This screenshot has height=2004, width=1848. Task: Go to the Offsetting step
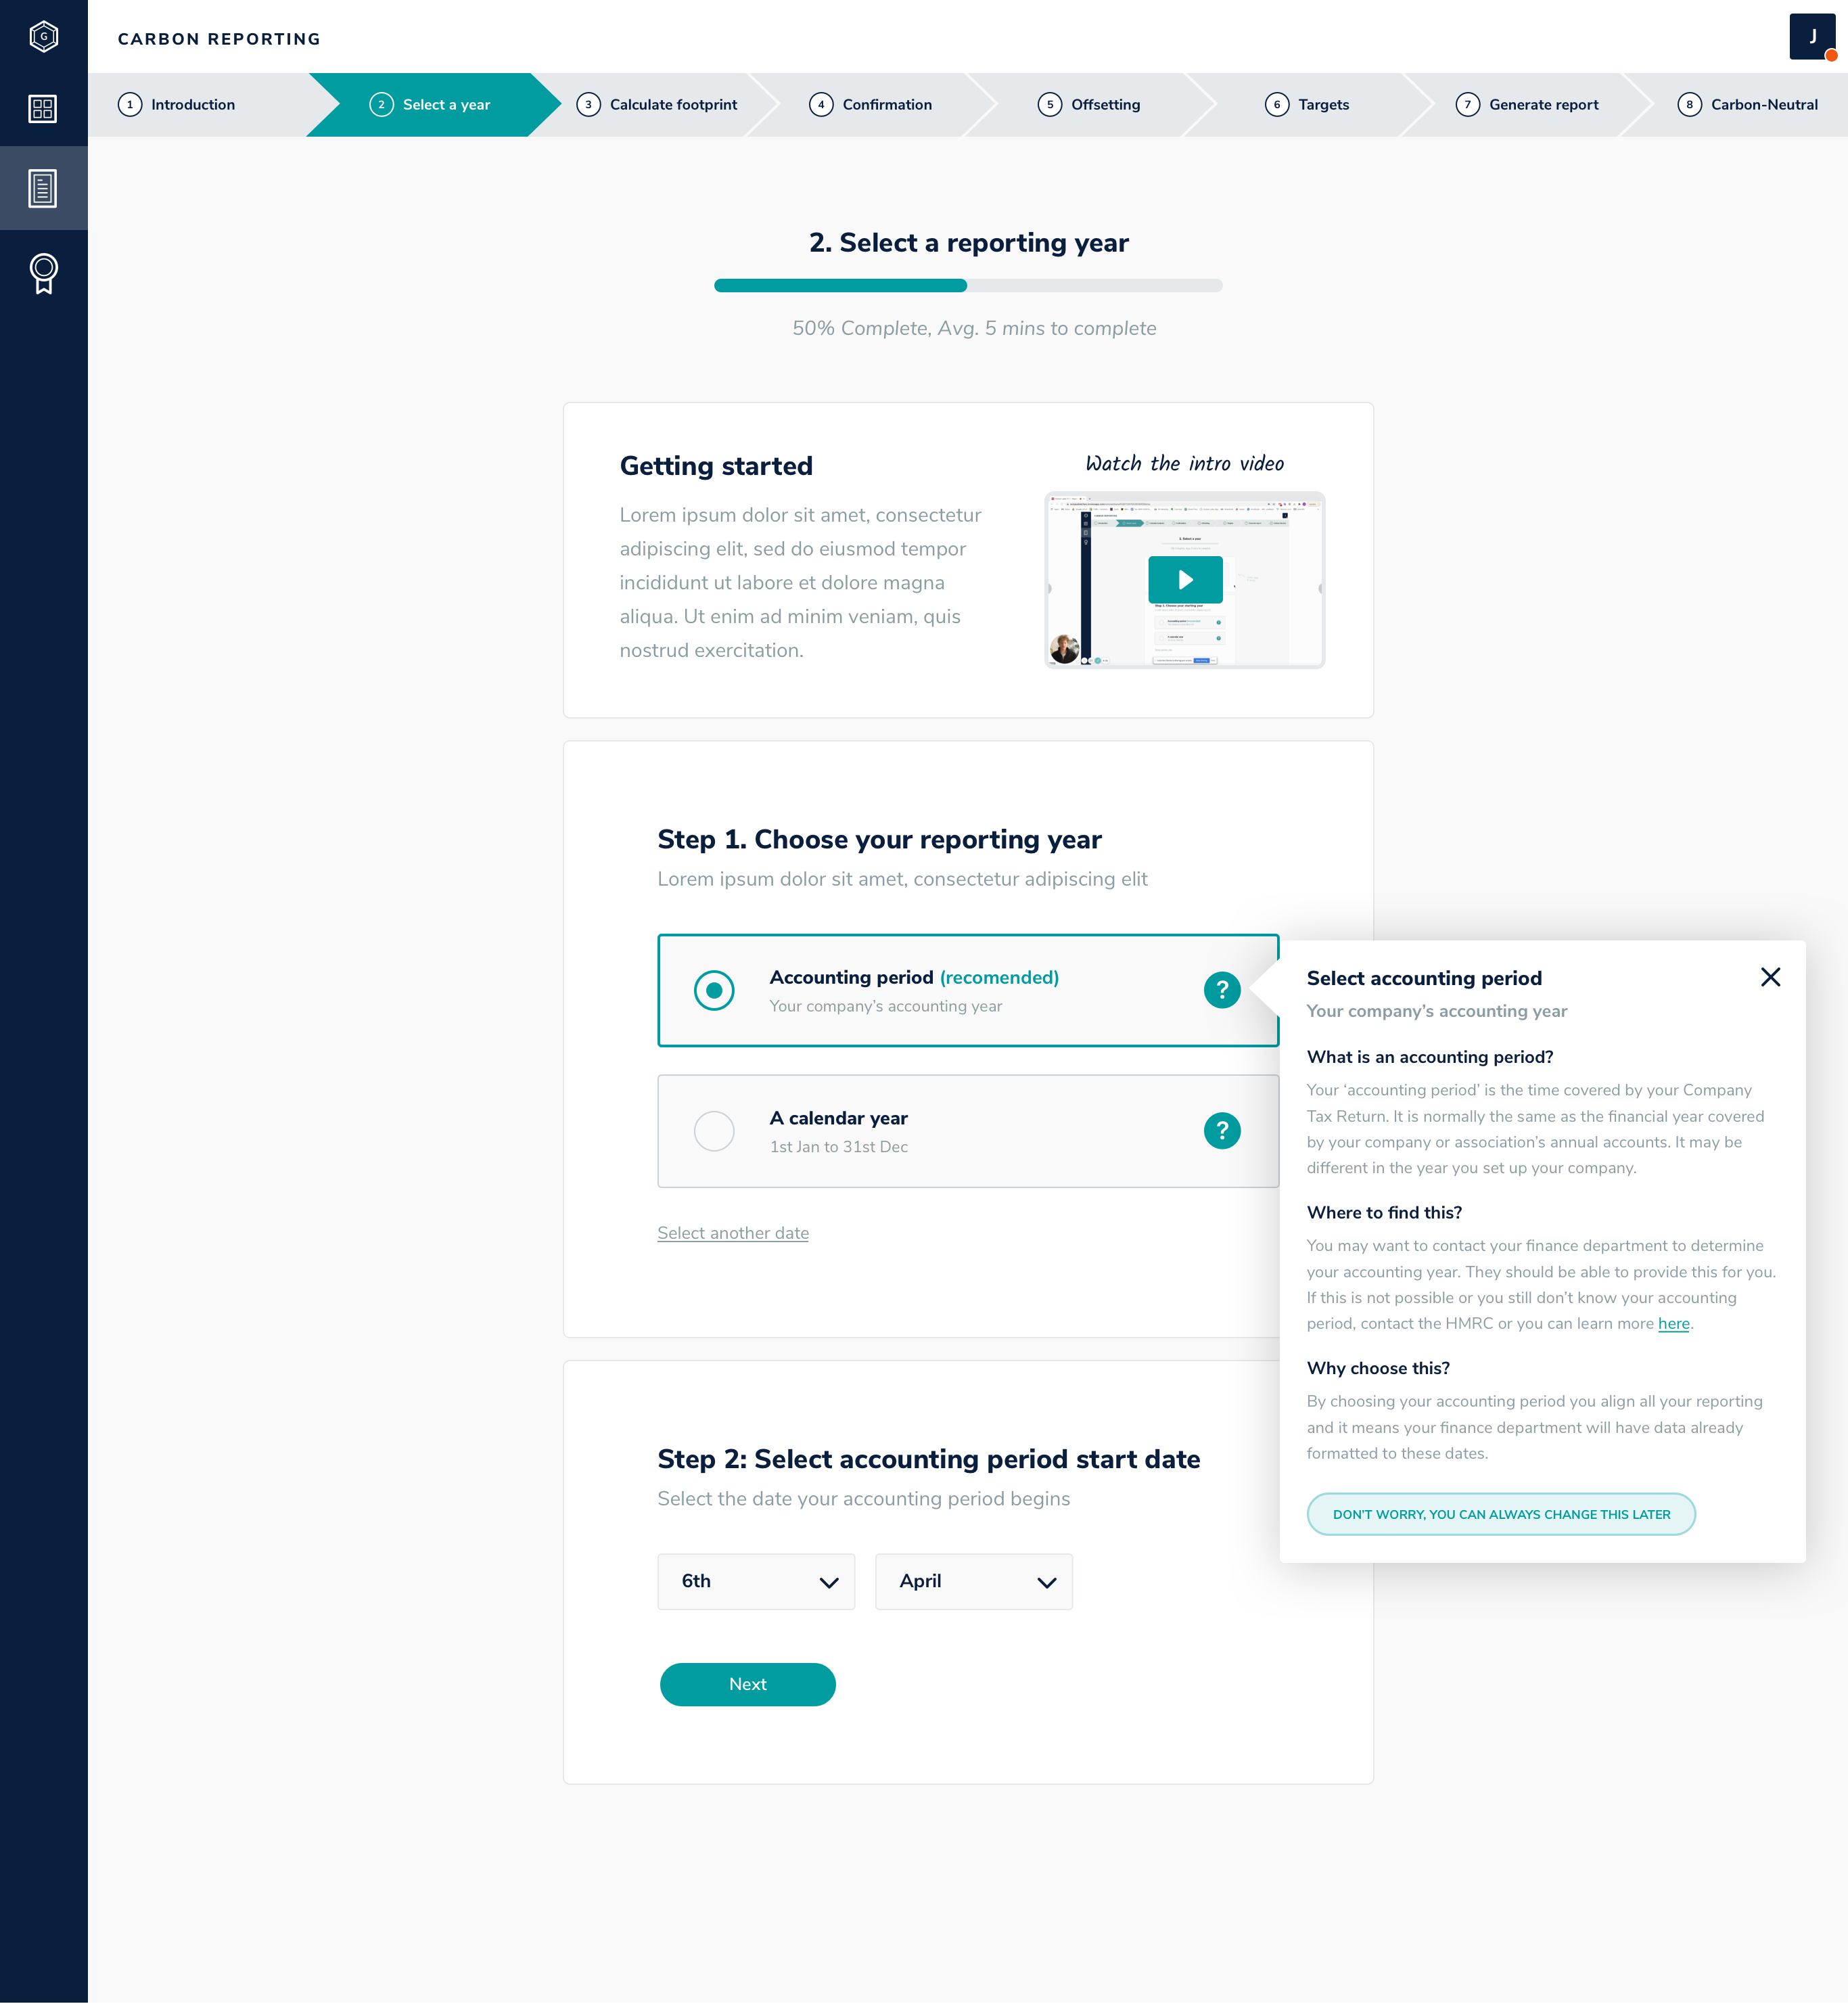click(x=1089, y=105)
